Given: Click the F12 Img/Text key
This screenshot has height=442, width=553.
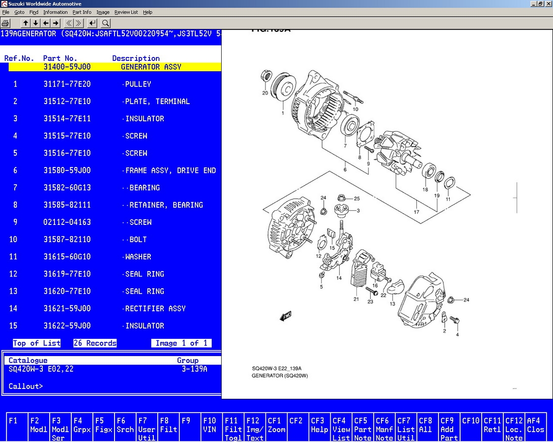Looking at the screenshot, I should pos(255,427).
